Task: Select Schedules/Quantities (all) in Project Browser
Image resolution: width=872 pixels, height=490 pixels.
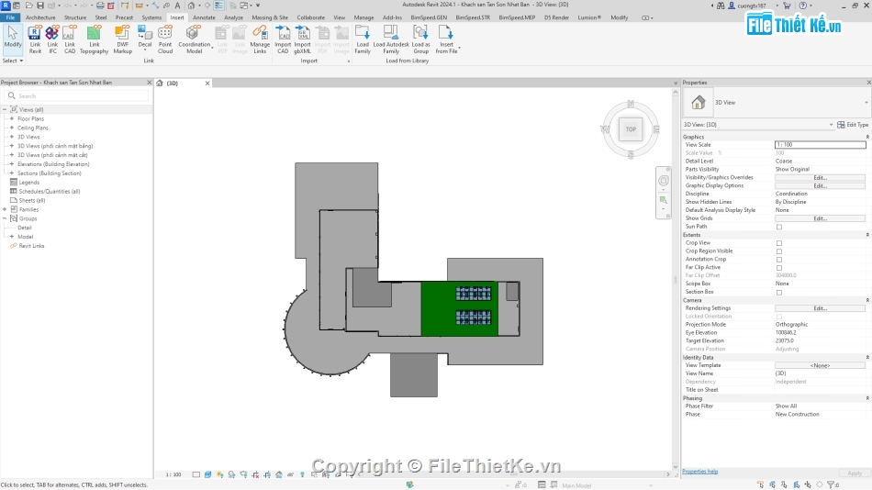Action: pos(49,192)
